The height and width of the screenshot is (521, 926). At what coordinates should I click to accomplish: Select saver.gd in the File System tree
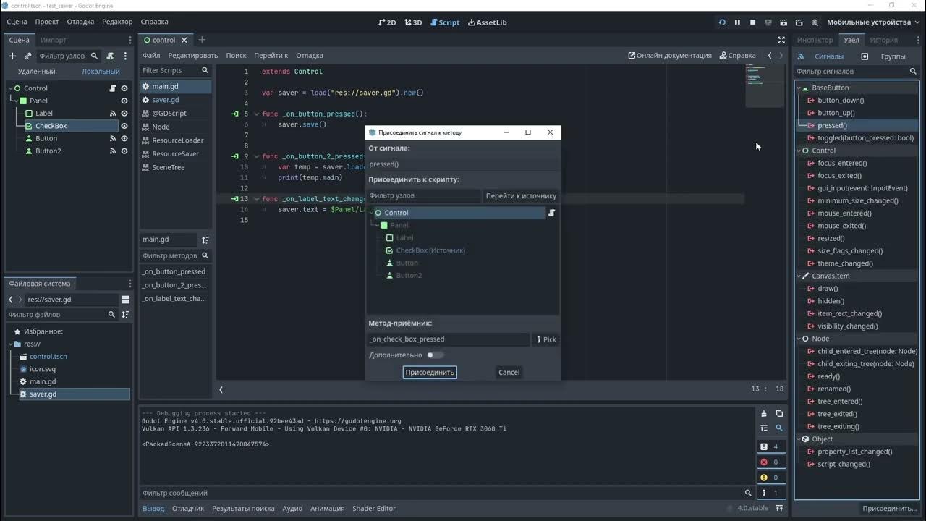43,394
